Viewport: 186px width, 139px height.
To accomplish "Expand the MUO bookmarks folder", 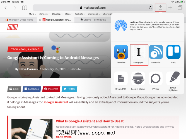I will point(33,14).
